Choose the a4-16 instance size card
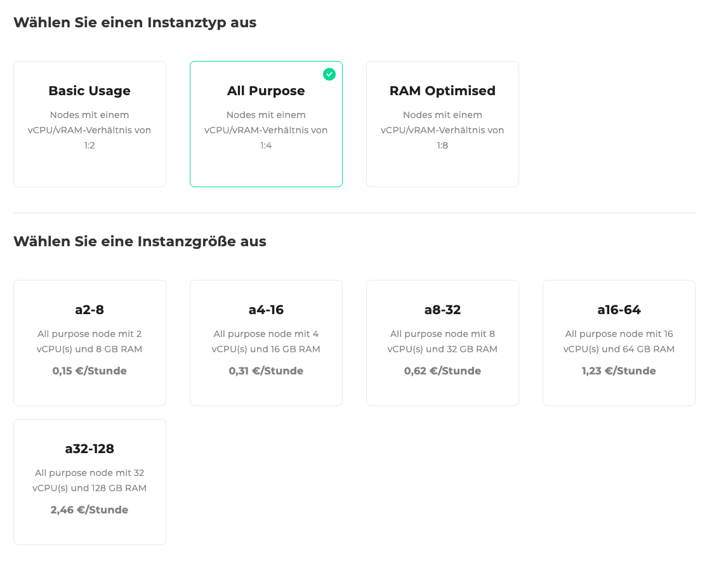Image resolution: width=726 pixels, height=561 pixels. tap(266, 310)
